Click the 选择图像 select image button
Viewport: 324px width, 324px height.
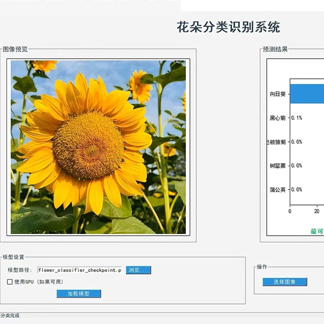(284, 282)
